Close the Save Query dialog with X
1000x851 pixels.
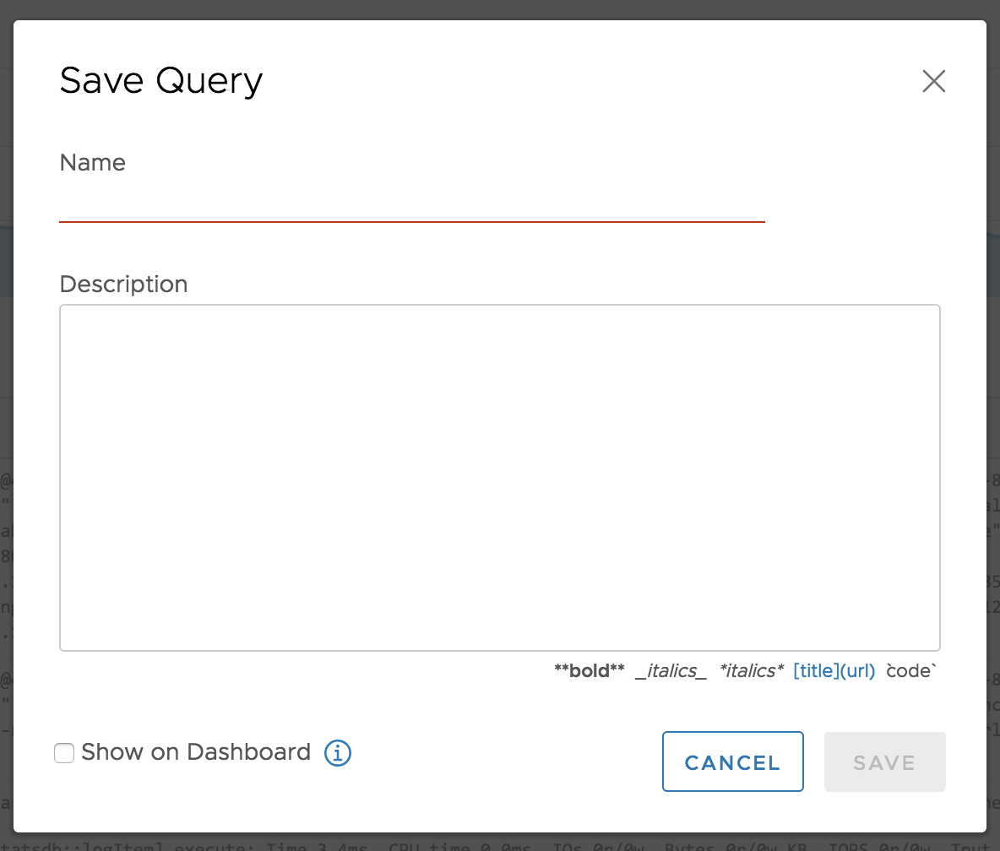[933, 81]
